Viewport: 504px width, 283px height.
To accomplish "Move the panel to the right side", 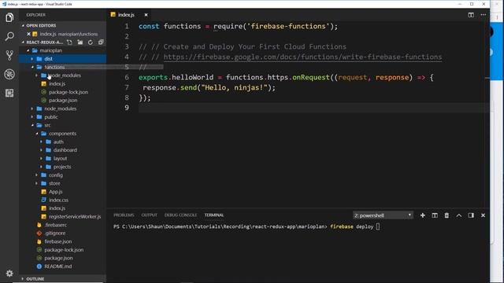I will point(471,215).
